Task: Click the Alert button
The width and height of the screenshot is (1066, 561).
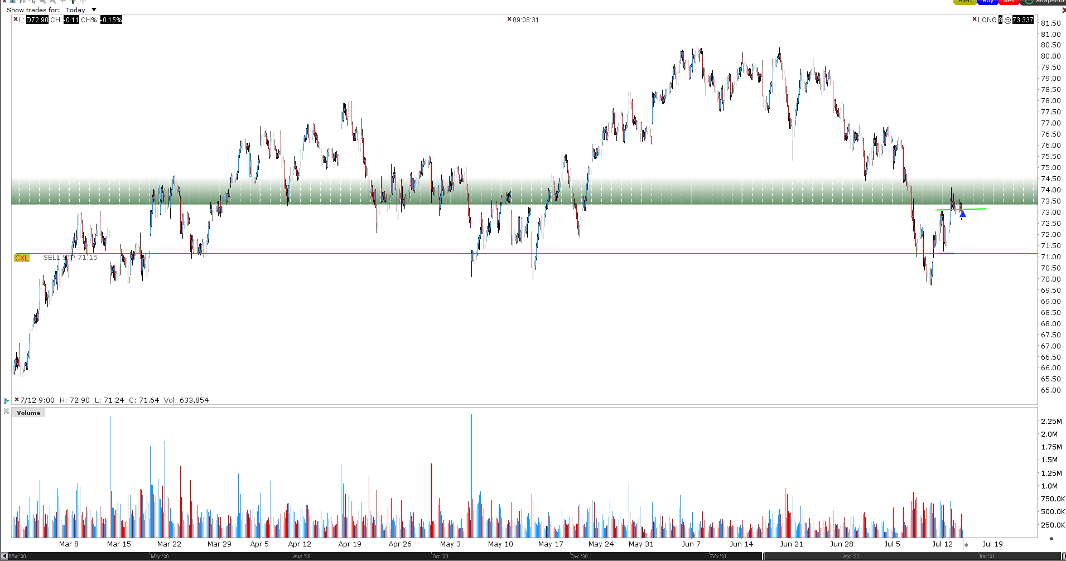Action: pos(966,2)
